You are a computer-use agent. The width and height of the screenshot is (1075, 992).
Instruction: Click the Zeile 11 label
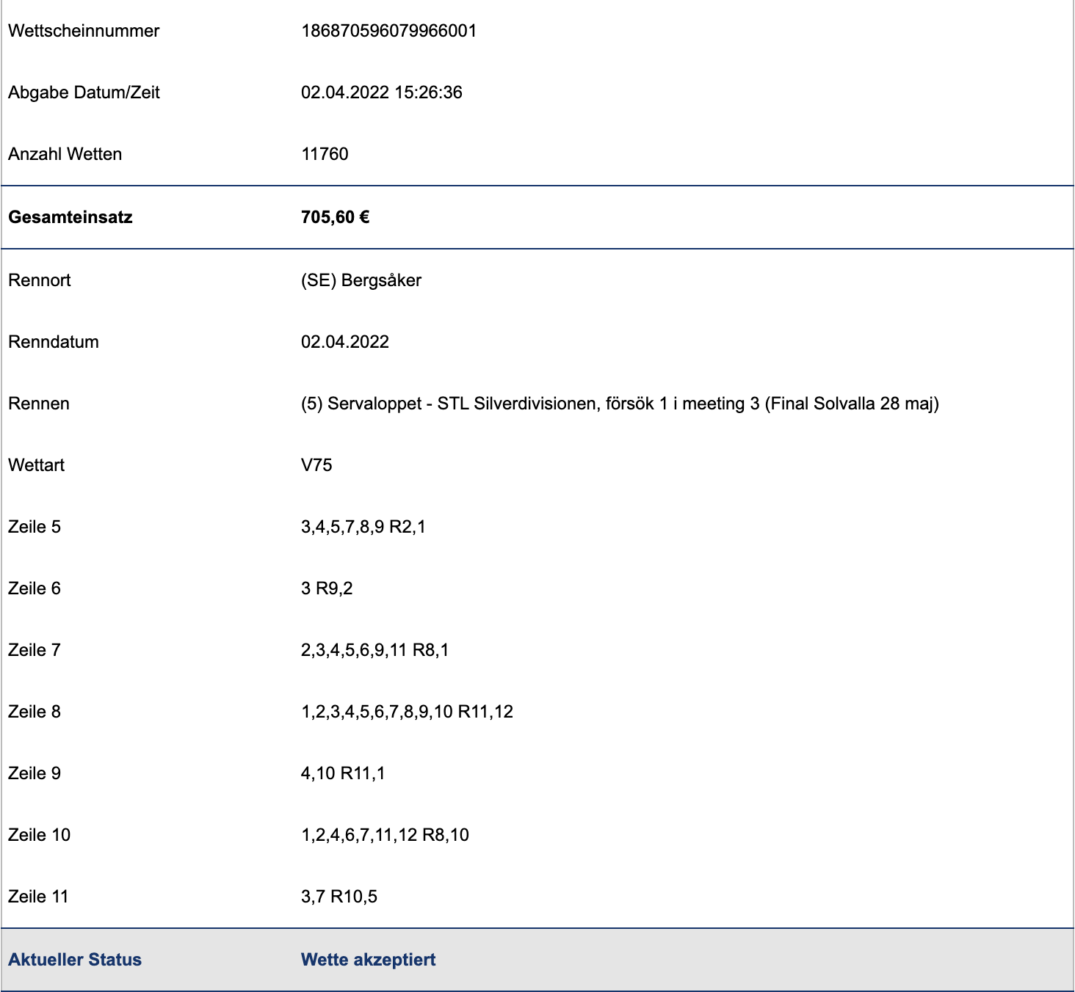point(38,897)
